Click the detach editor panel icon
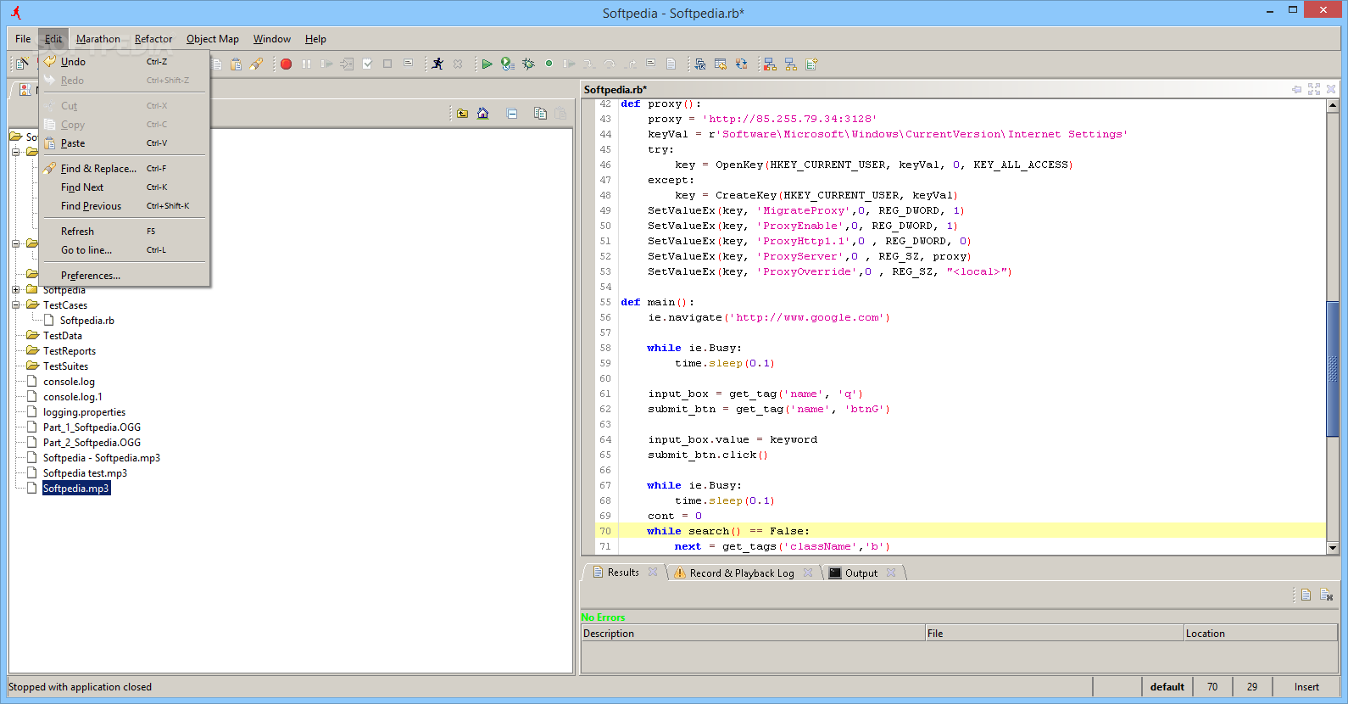Image resolution: width=1348 pixels, height=704 pixels. pos(1296,89)
